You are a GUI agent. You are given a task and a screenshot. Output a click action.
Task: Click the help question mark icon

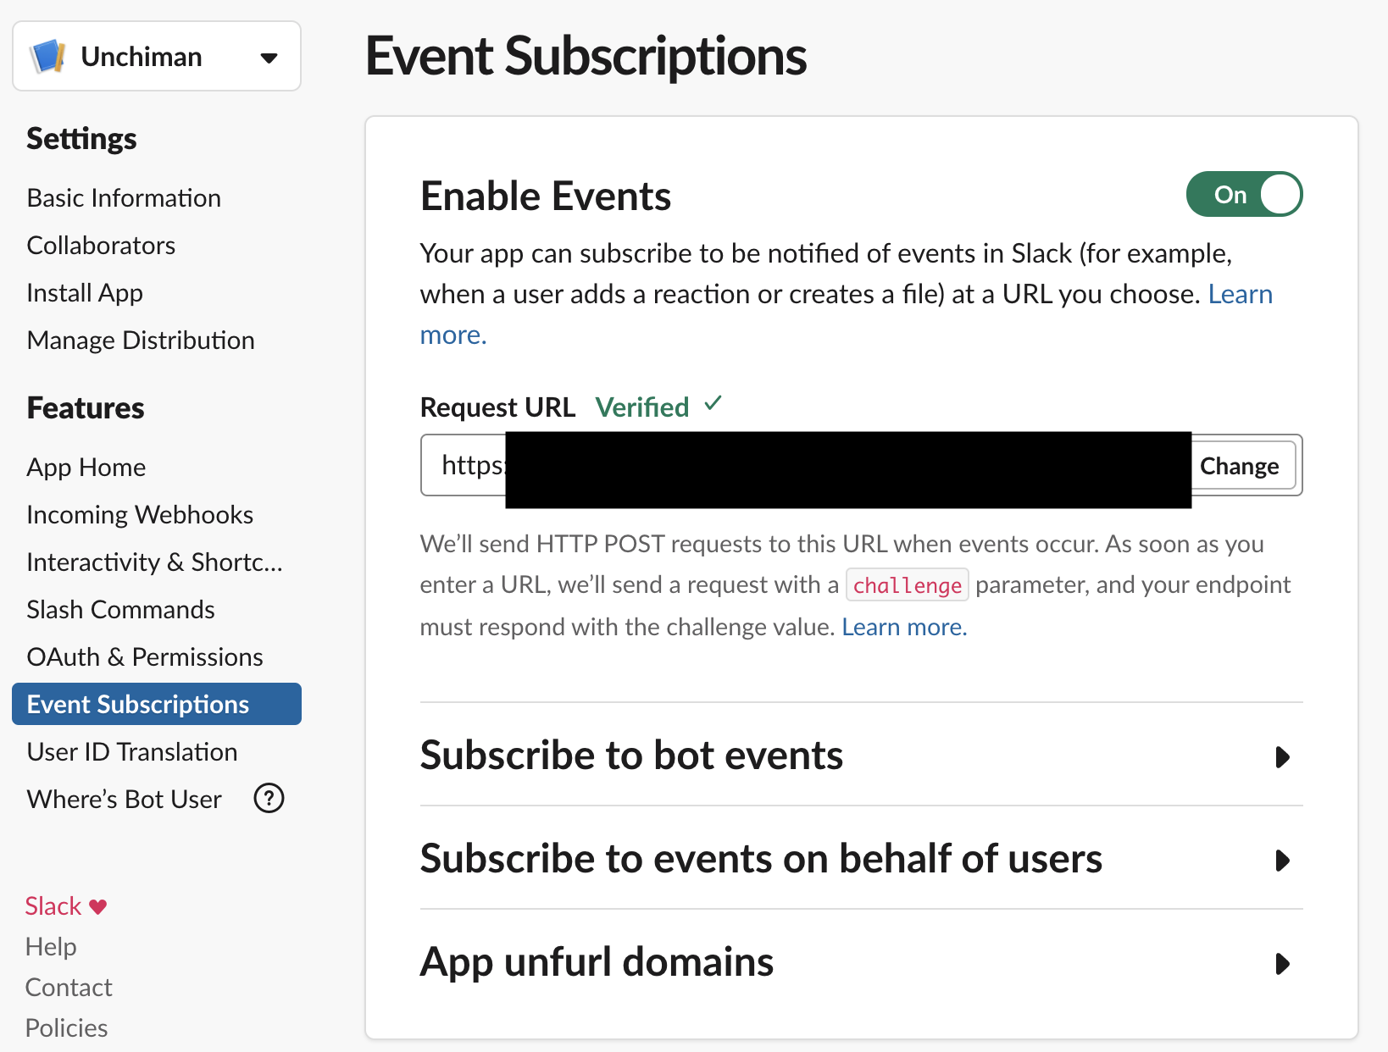point(269,798)
